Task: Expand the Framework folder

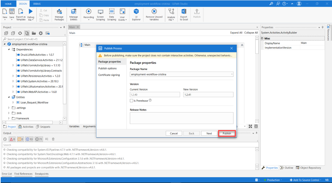Action: pyautogui.click(x=9, y=118)
